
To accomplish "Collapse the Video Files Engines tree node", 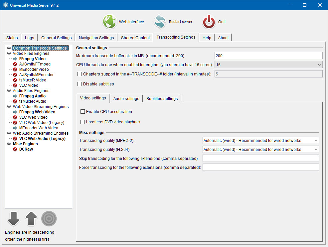I will point(9,53).
